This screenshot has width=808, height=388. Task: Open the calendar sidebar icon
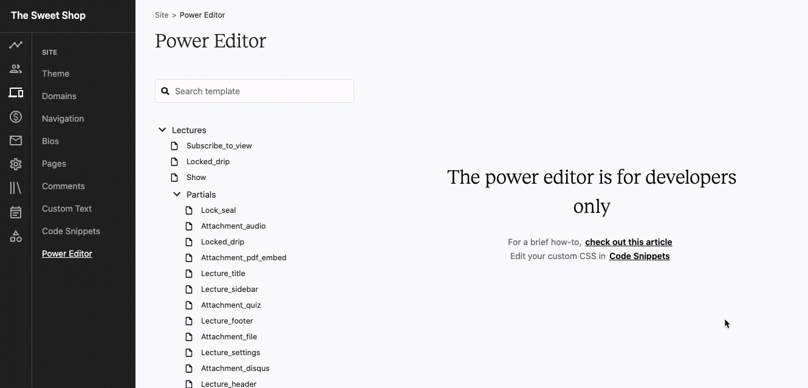(16, 212)
